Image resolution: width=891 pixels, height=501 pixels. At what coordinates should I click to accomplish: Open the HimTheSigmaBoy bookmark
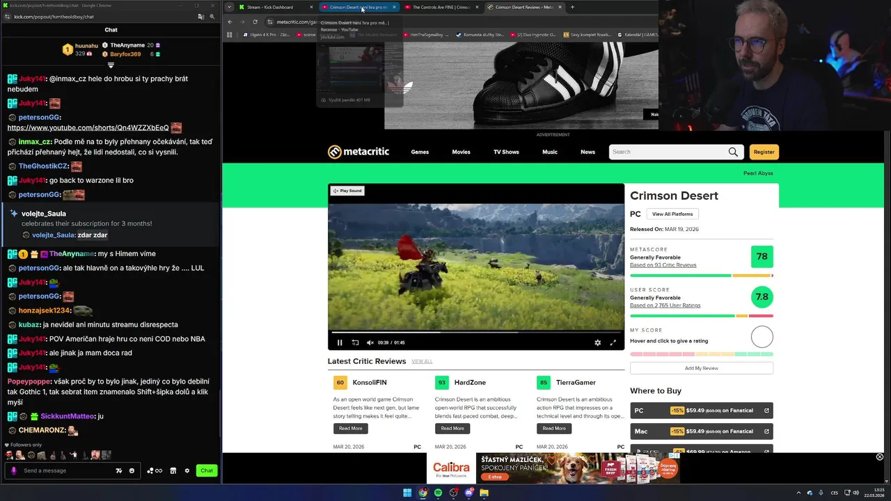pos(425,34)
